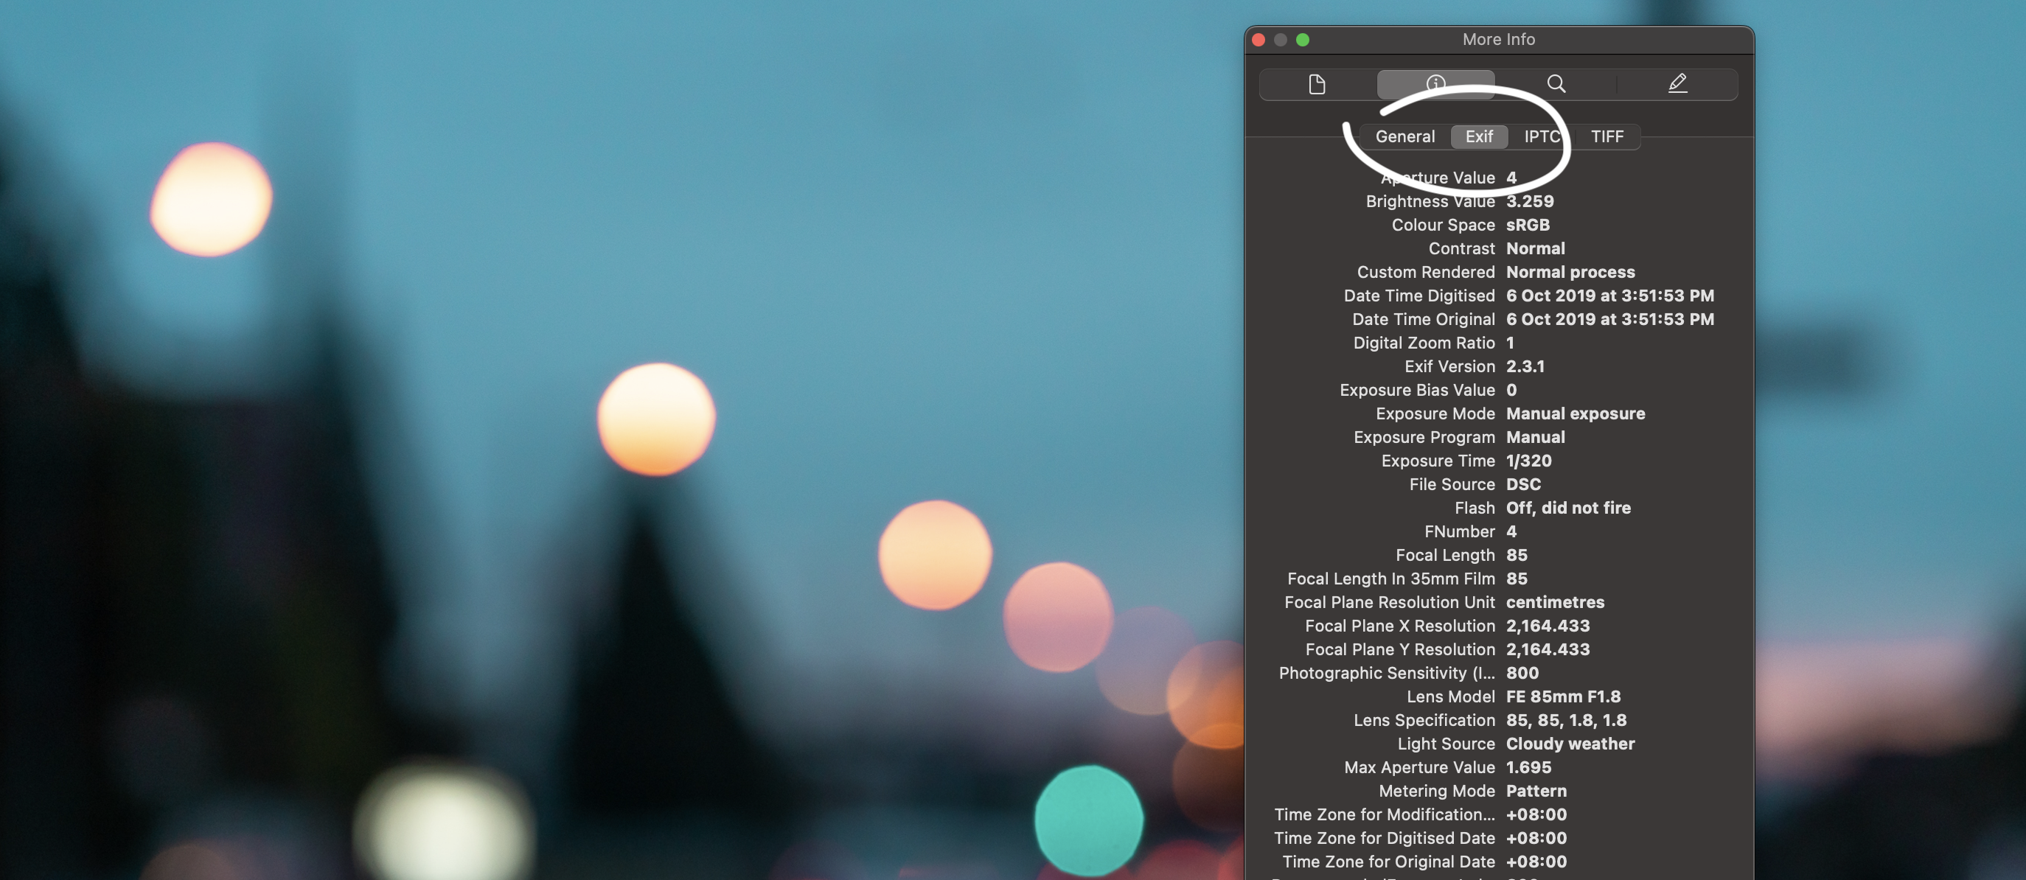Screen dimensions: 2026x880
Task: Select the Exif tab
Action: (1480, 136)
